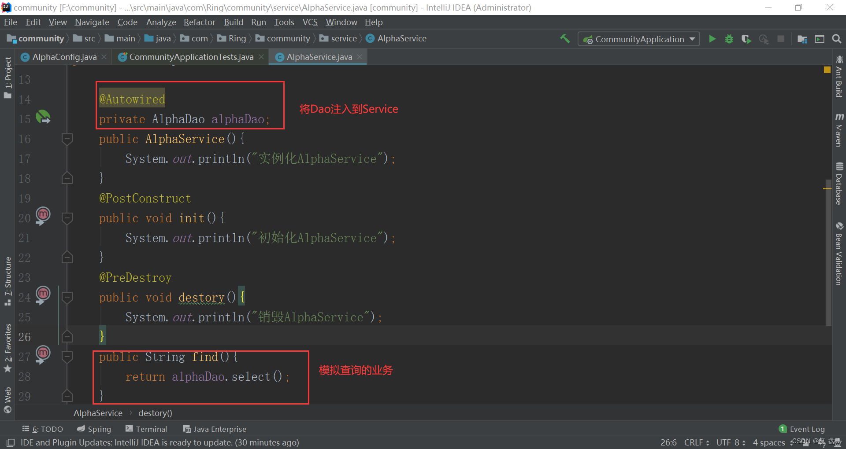
Task: Open the VCS menu
Action: click(310, 22)
